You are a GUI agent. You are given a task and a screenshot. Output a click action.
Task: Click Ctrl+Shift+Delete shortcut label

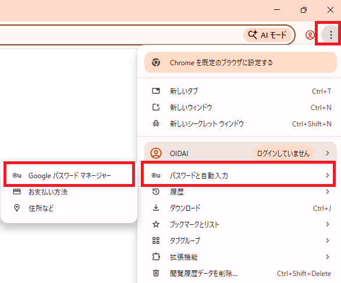coord(304,274)
